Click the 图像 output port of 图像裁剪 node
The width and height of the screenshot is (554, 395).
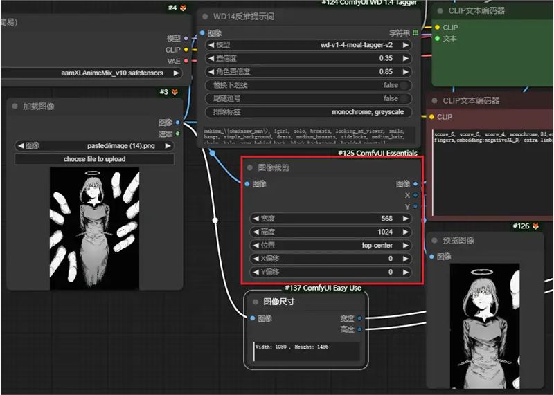click(415, 183)
